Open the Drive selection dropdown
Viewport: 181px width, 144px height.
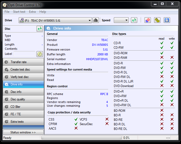(x=55, y=20)
